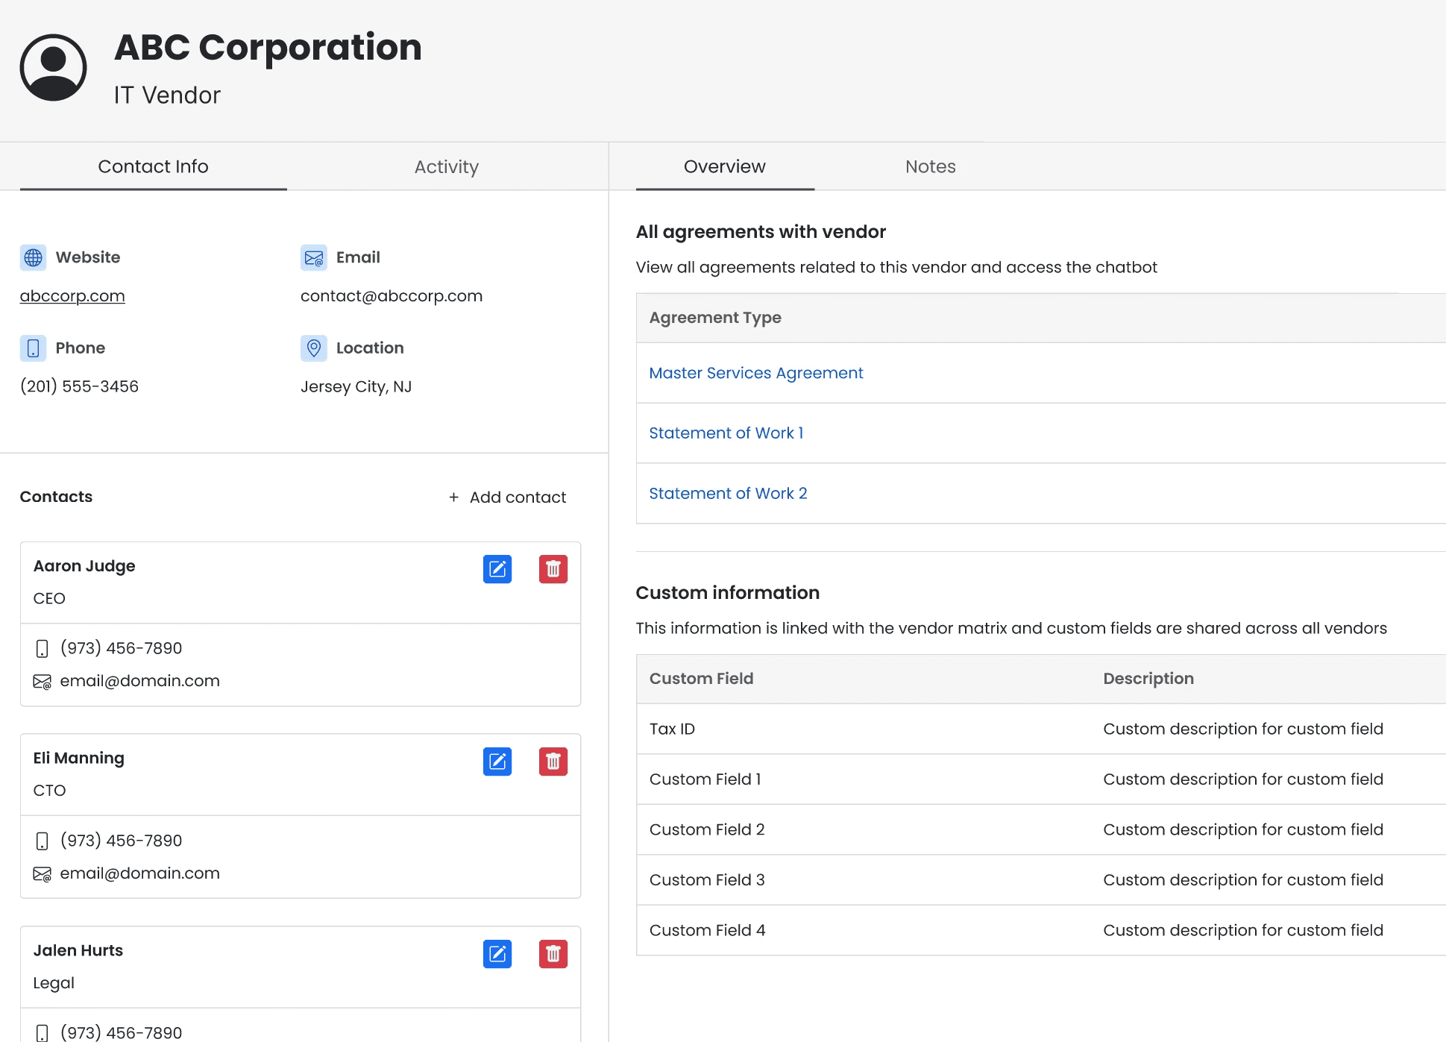Click the Email envelope icon
The height and width of the screenshot is (1042, 1446).
(313, 257)
